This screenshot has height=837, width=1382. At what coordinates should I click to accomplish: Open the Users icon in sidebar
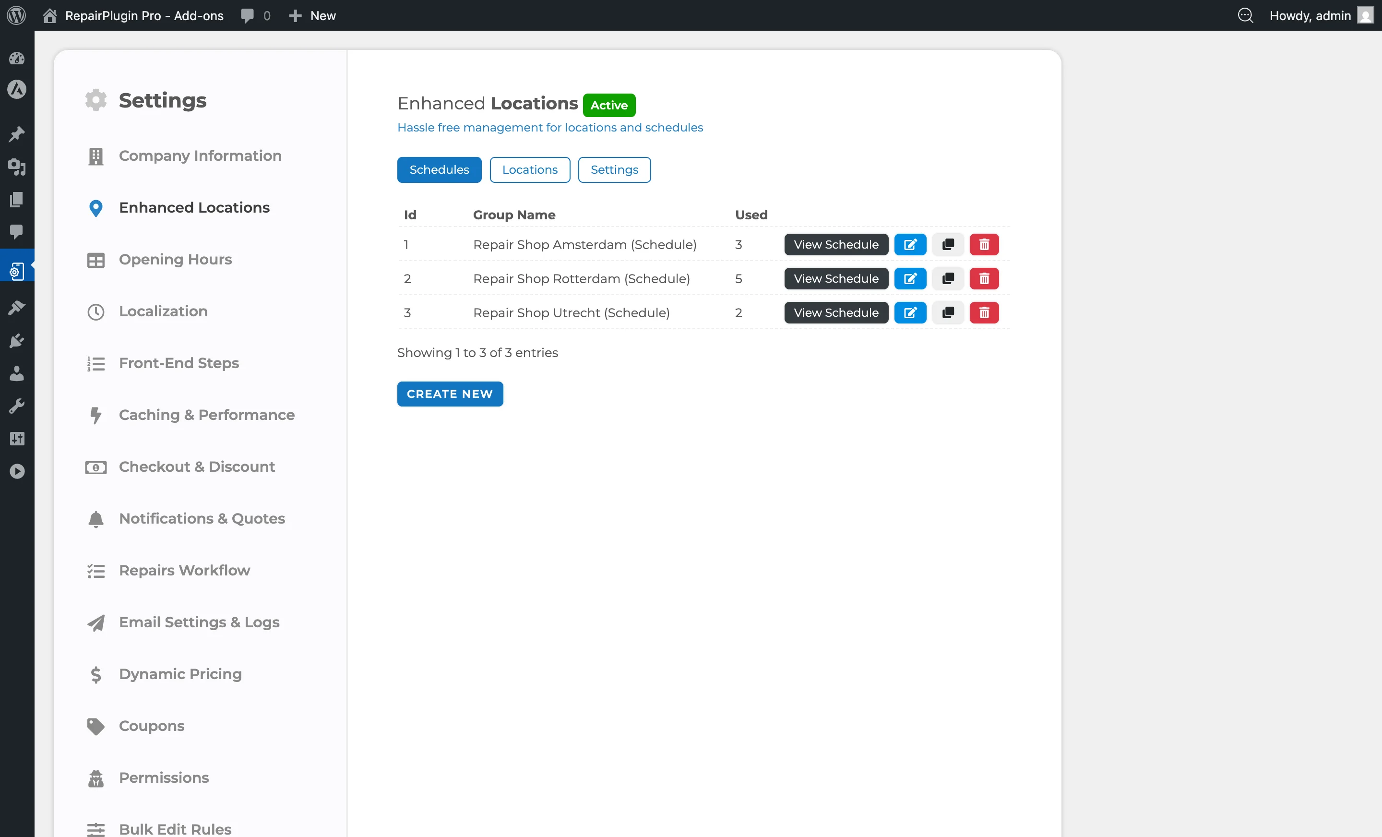click(x=17, y=373)
